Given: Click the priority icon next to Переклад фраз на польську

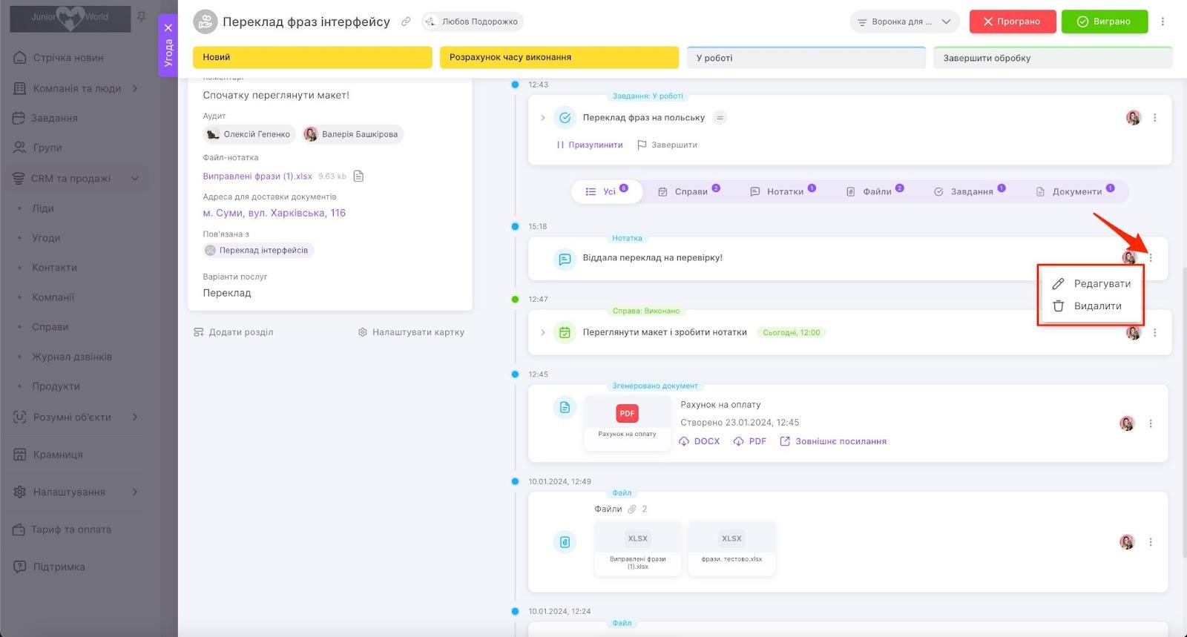Looking at the screenshot, I should click(x=720, y=118).
